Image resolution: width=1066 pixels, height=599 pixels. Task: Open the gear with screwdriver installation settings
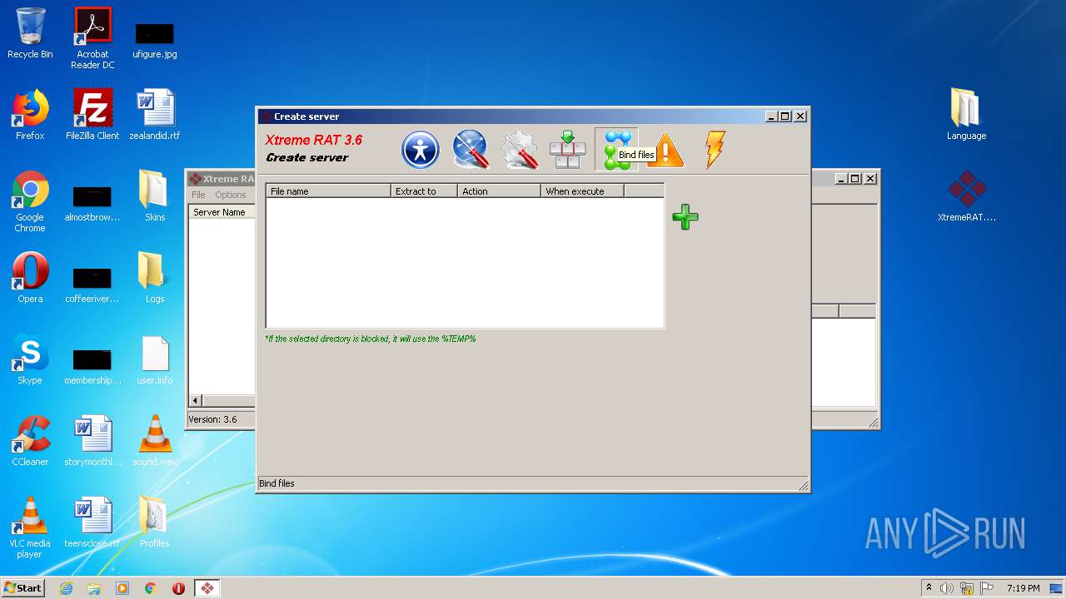[519, 150]
